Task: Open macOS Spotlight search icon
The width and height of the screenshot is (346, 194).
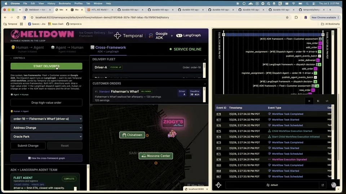Action: pyautogui.click(x=307, y=4)
